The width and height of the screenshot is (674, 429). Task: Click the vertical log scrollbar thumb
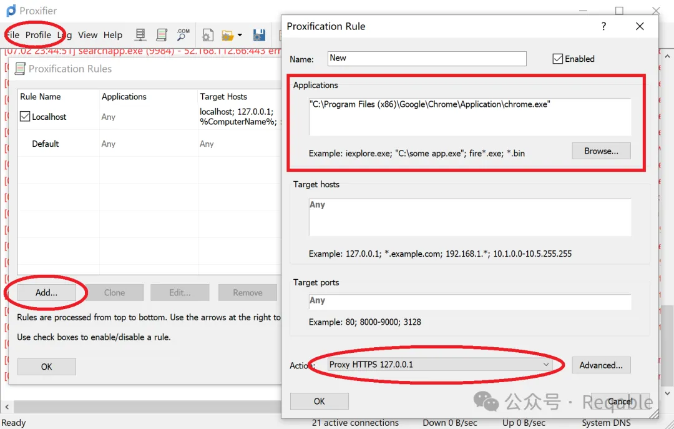[x=667, y=346]
